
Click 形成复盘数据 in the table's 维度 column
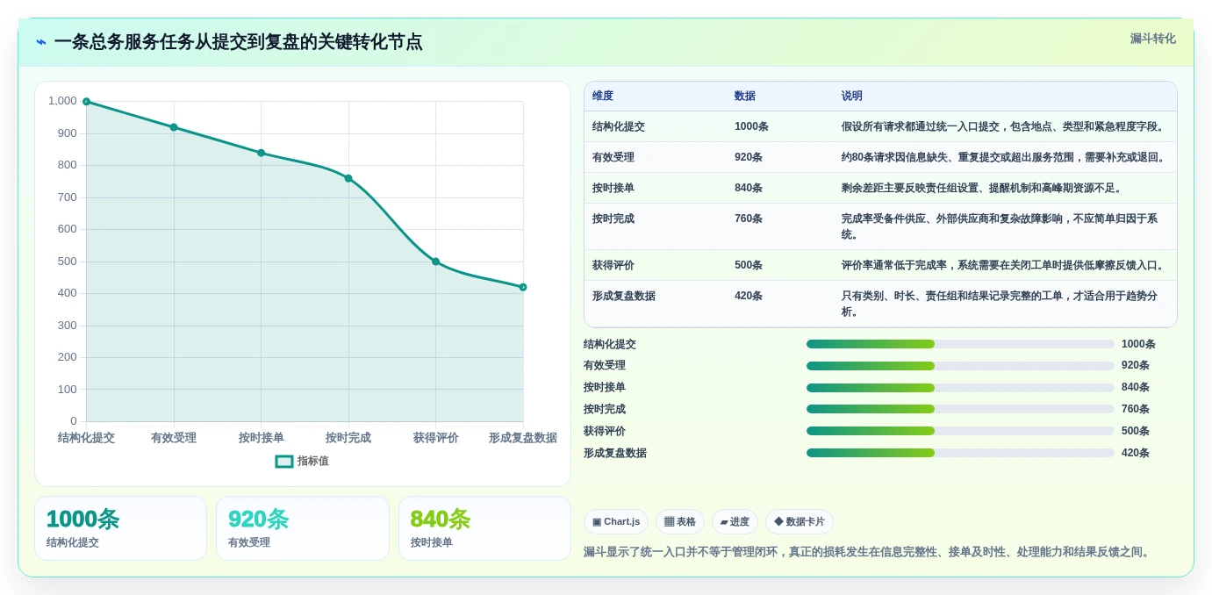pyautogui.click(x=624, y=296)
